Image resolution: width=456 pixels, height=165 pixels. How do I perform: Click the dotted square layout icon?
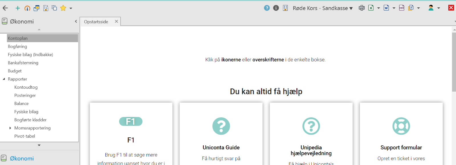tap(54, 8)
